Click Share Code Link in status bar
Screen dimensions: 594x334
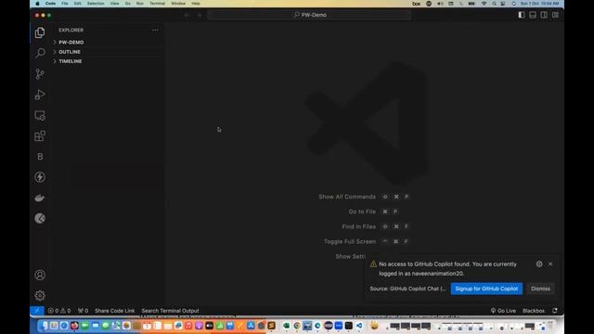114,311
